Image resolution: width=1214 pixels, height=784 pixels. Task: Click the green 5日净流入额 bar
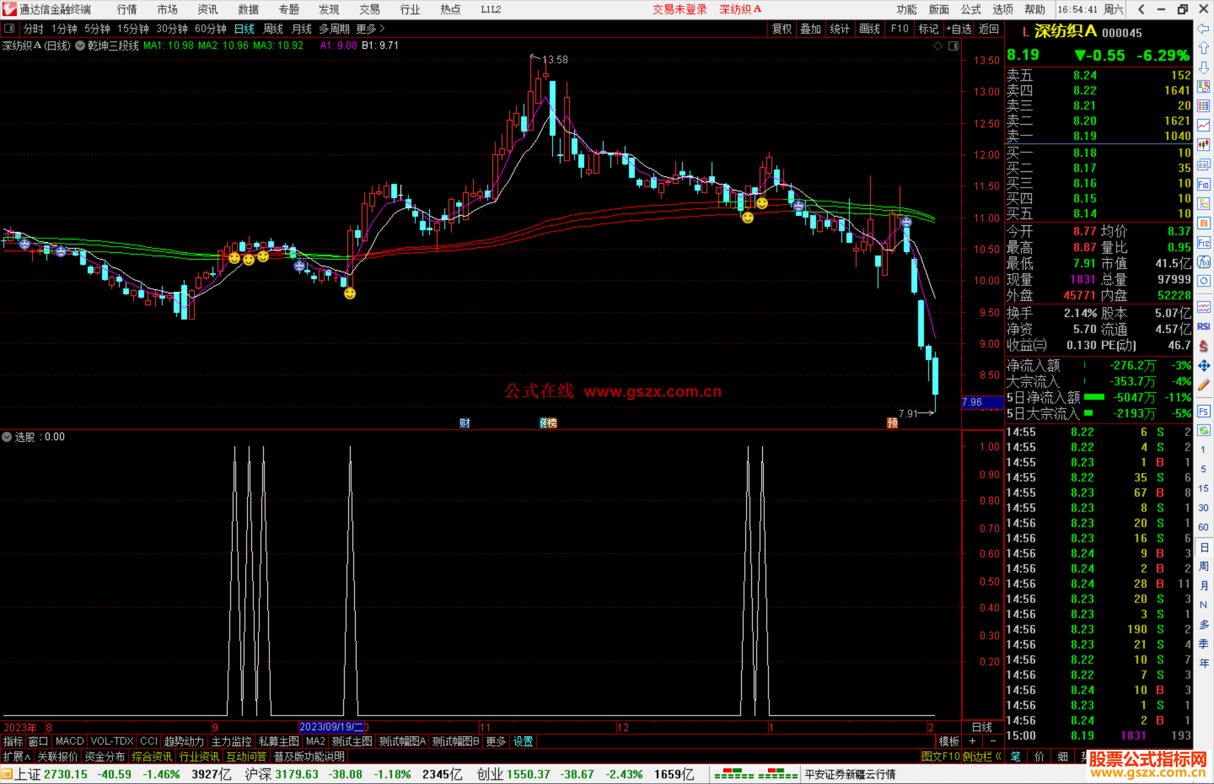point(1093,397)
